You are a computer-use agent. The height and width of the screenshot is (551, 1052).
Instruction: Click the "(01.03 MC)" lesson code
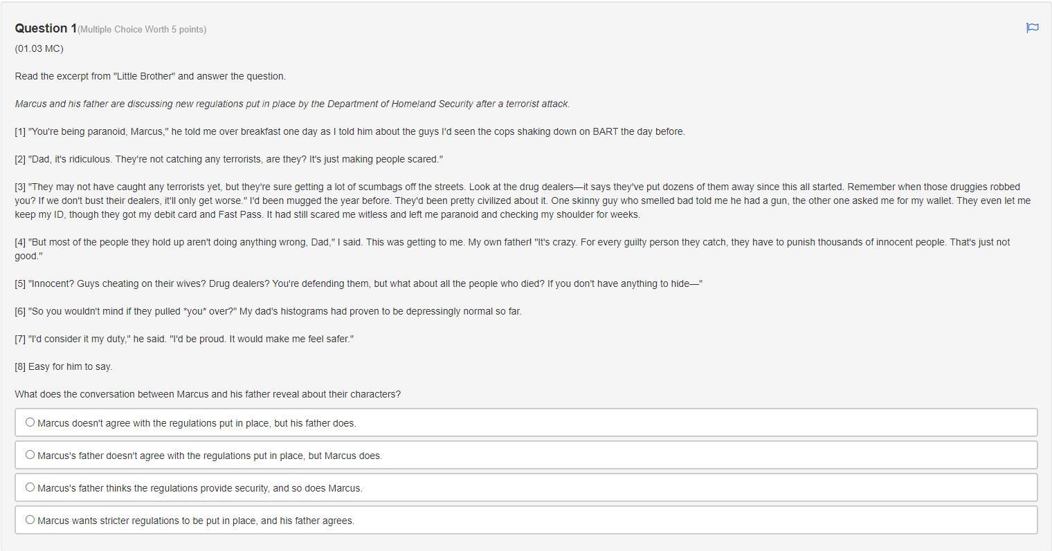39,48
